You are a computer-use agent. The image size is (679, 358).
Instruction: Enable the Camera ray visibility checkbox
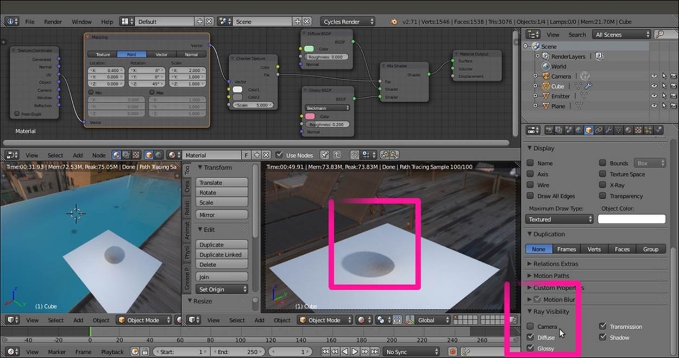pyautogui.click(x=530, y=326)
